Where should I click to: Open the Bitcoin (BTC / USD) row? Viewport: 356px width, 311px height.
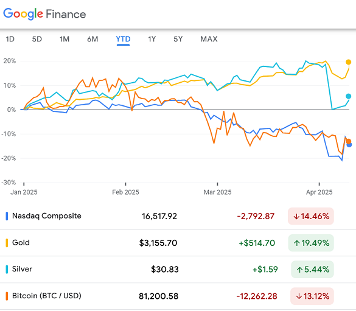178,296
